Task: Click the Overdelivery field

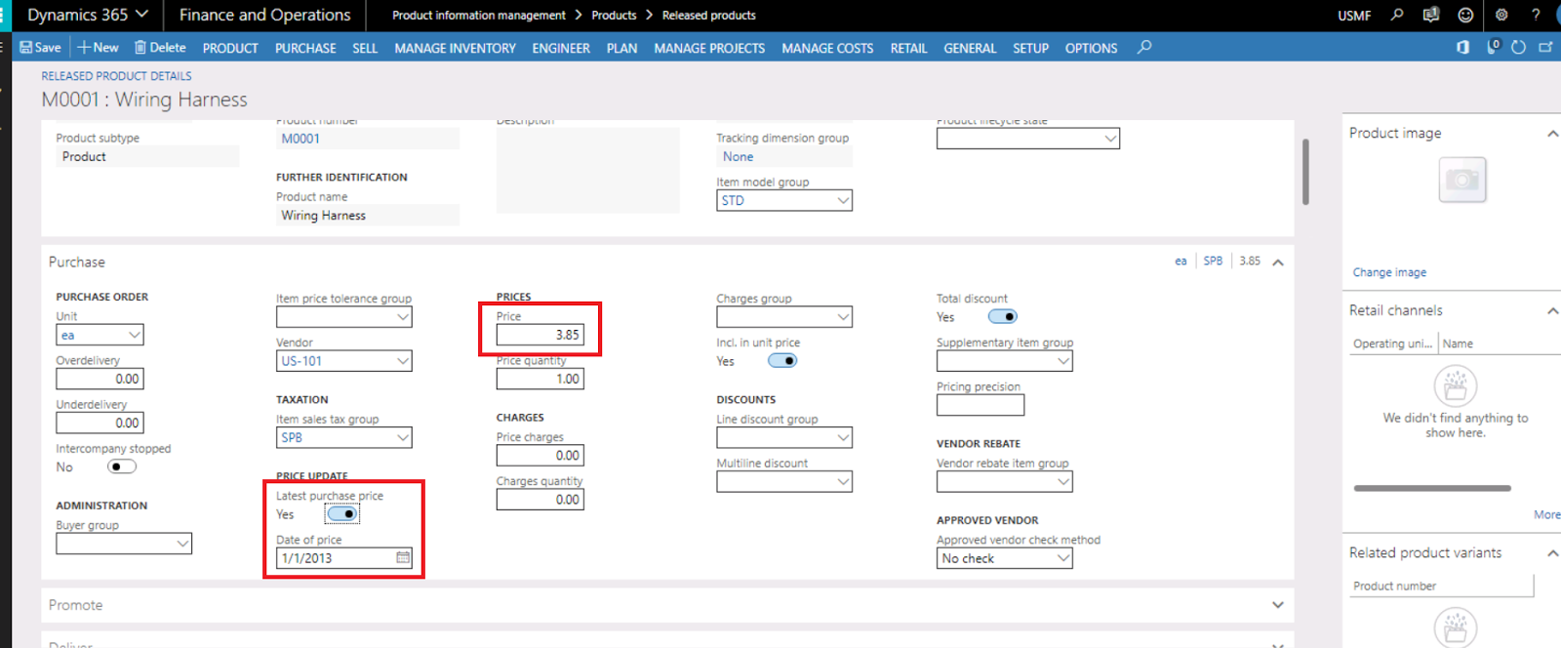Action: [x=100, y=379]
